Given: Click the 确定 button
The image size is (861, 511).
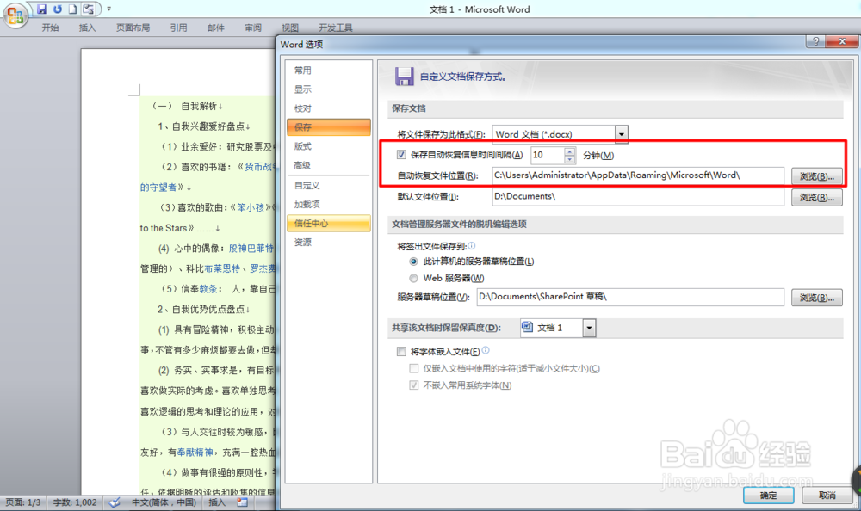Looking at the screenshot, I should [x=768, y=495].
